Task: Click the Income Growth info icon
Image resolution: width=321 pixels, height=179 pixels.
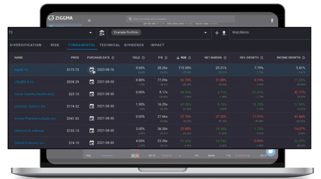Action: coord(304,58)
